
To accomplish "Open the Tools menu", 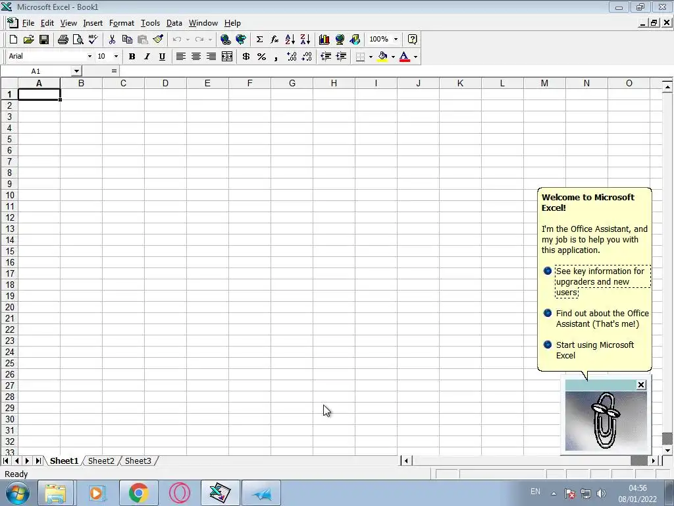I will coord(151,23).
